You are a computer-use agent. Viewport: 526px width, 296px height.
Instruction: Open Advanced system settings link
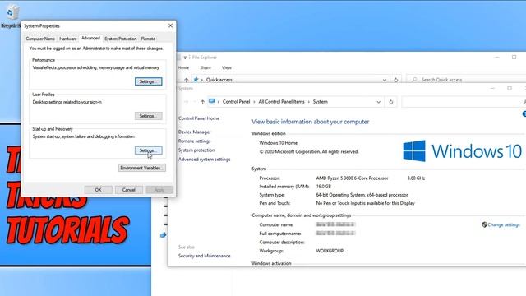click(x=205, y=160)
